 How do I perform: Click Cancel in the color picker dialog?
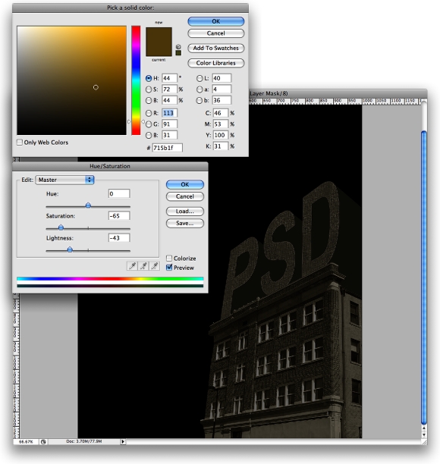(216, 33)
